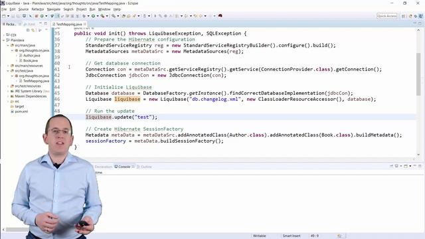This screenshot has height=239, width=425.
Task: Click the Open Console icon
Action: click(406, 166)
